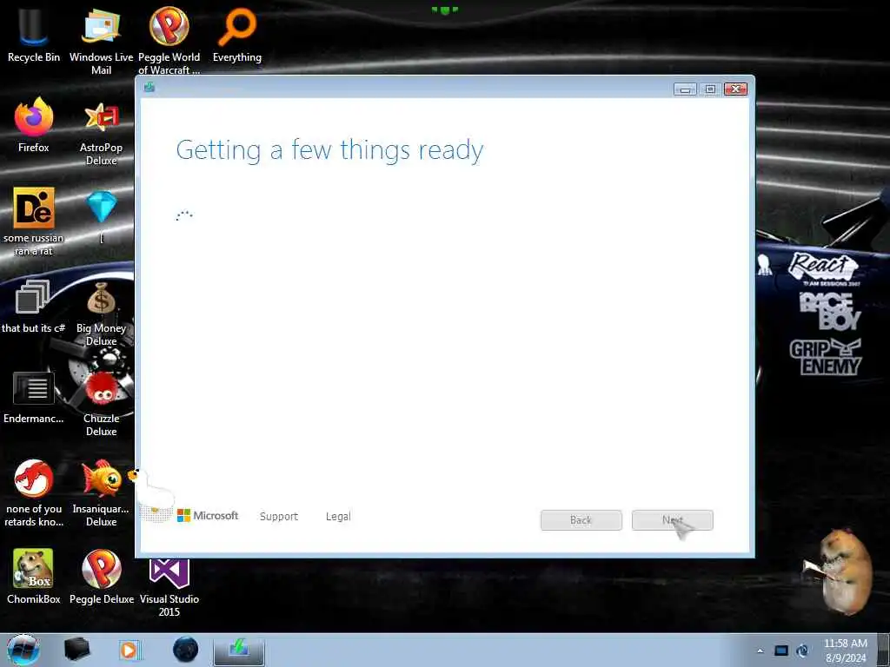Show hidden tray icons arrow
Image resolution: width=890 pixels, height=667 pixels.
tap(760, 650)
